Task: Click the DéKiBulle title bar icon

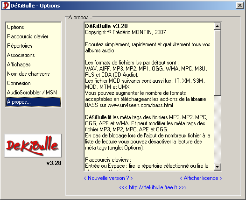Action: point(6,6)
